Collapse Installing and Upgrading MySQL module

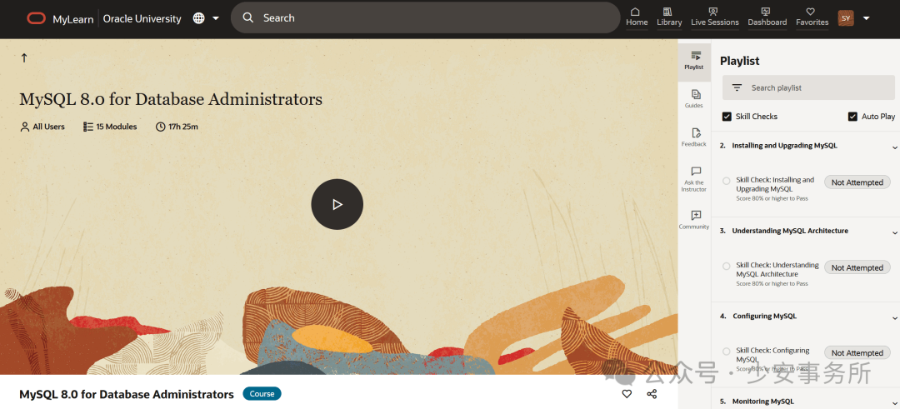click(894, 147)
